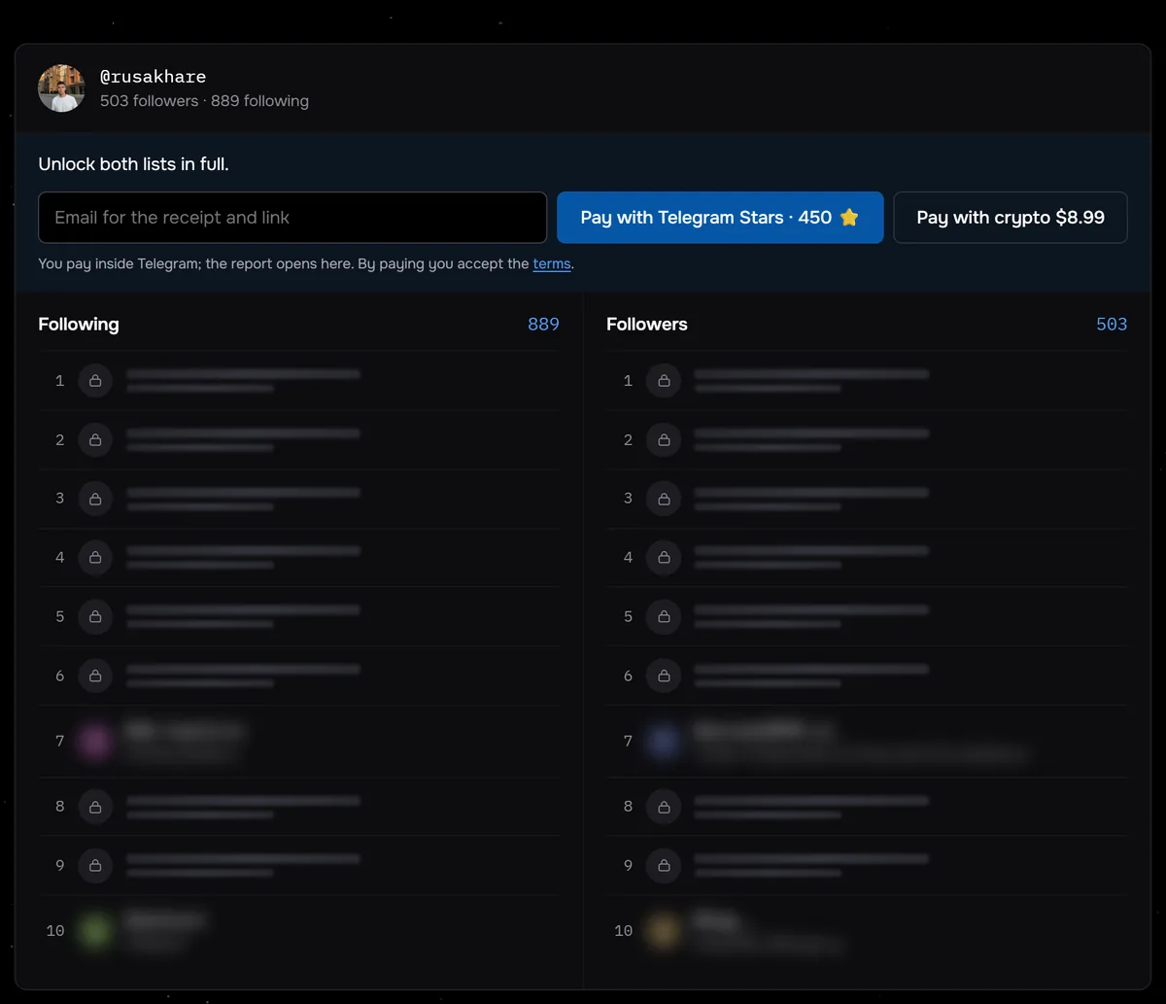Image resolution: width=1166 pixels, height=1004 pixels.
Task: Click lock icon in Following row 2
Action: (95, 440)
